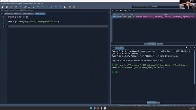This screenshot has width=196, height=110.
Task: Open Preferences wrench icon
Action: click(70, 7)
